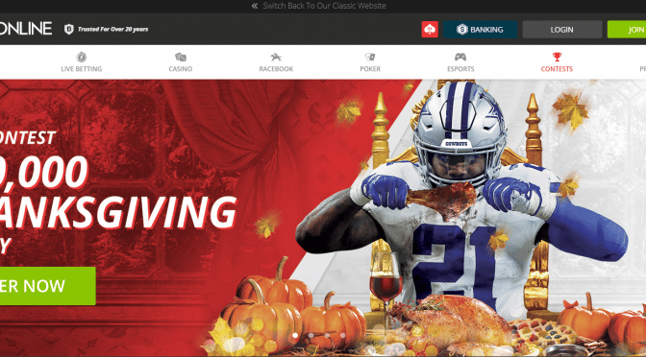This screenshot has height=357, width=646.
Task: Click the double-chevron back arrow icon
Action: pos(255,6)
